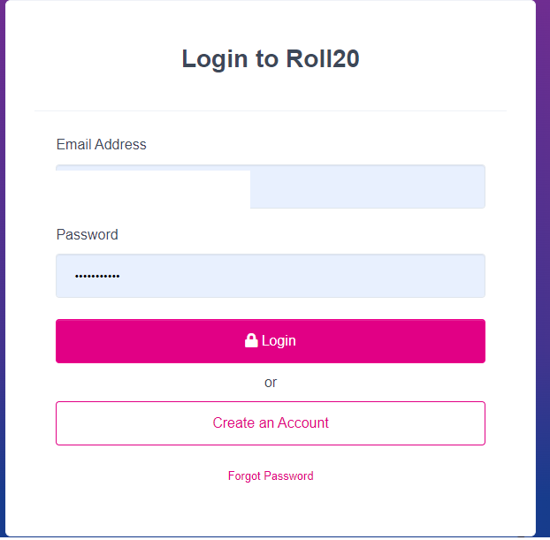Open the Forgot Password link

tap(271, 476)
